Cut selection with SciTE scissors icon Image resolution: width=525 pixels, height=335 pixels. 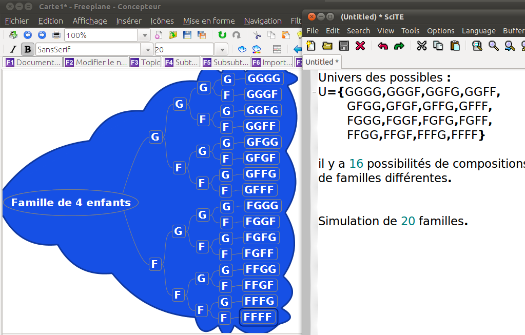tap(422, 46)
